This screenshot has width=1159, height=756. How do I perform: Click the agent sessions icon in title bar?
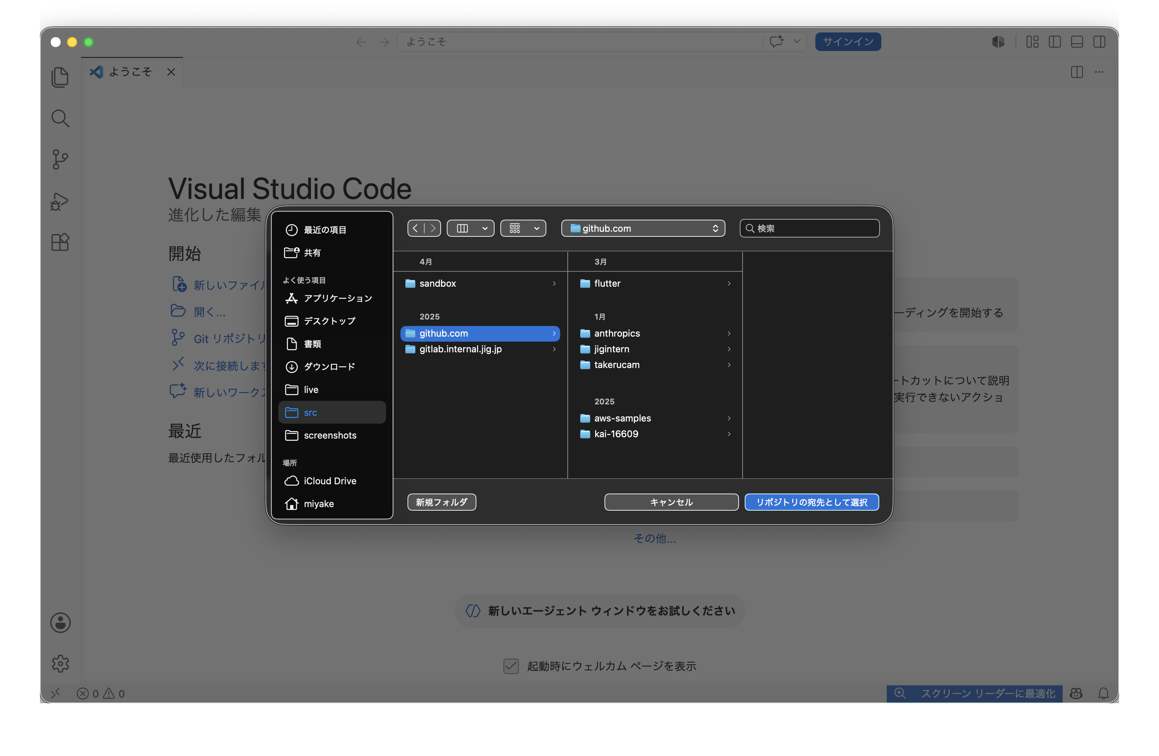[998, 42]
